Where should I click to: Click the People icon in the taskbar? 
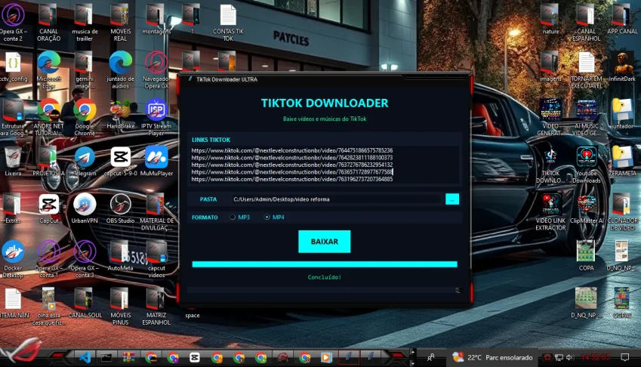(431, 358)
